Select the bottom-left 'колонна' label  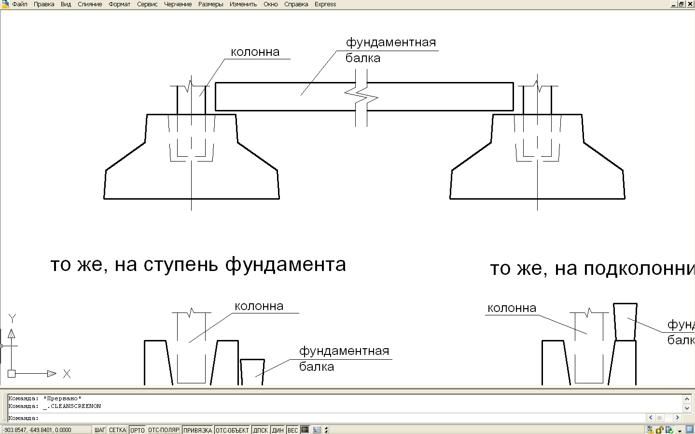[x=259, y=306]
